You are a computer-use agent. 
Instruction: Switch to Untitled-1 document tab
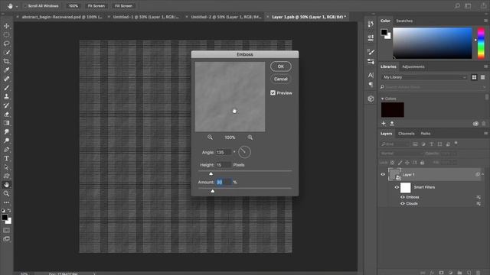pos(146,17)
